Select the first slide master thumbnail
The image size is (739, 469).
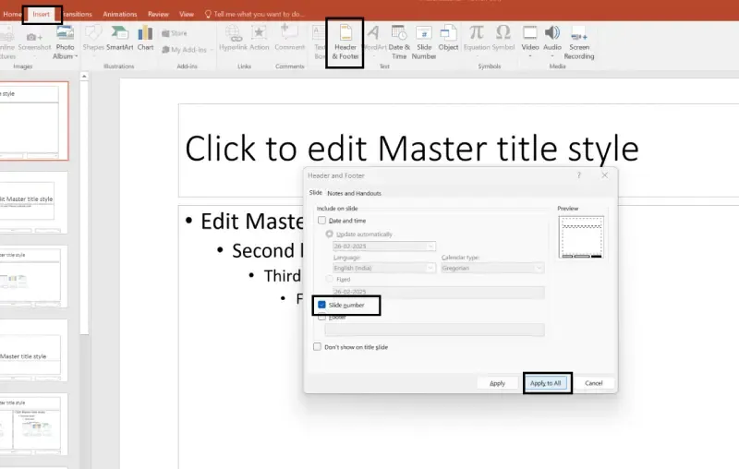[33, 121]
